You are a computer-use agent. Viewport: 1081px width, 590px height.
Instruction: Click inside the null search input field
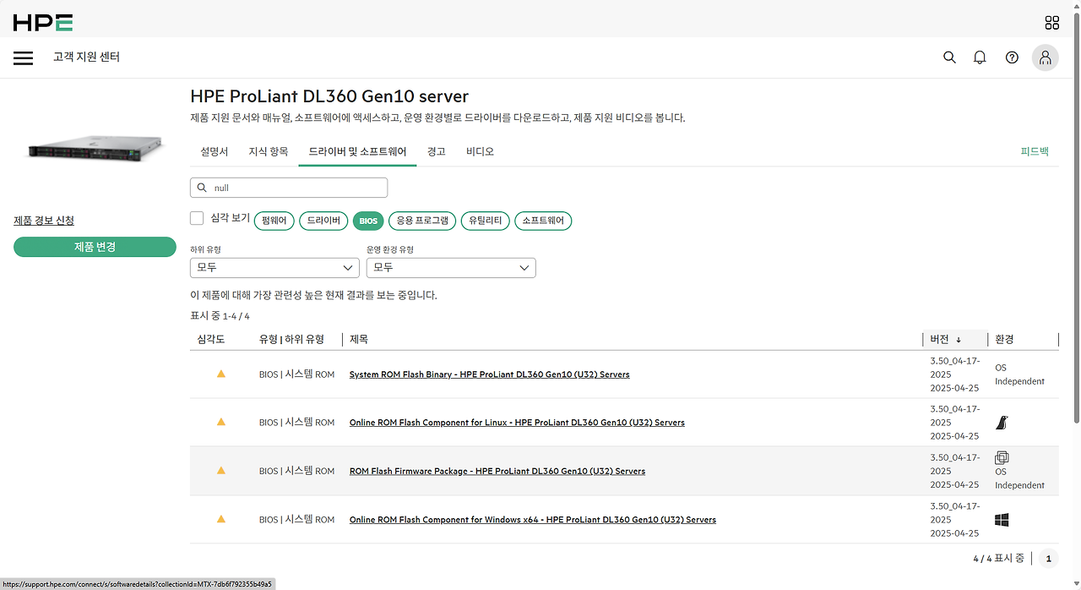pos(289,187)
